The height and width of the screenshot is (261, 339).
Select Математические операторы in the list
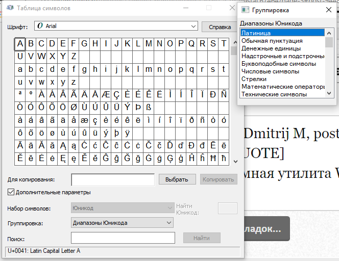click(282, 87)
